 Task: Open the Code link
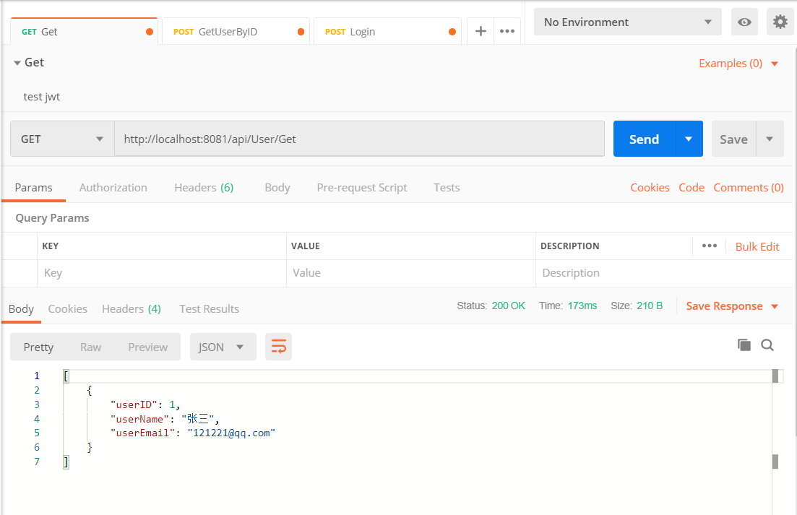(x=692, y=187)
